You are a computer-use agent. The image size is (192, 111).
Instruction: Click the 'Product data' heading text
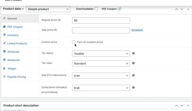click(12, 9)
